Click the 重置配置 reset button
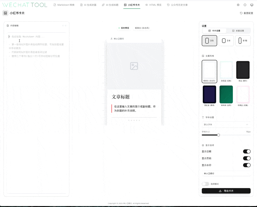 (x=246, y=13)
